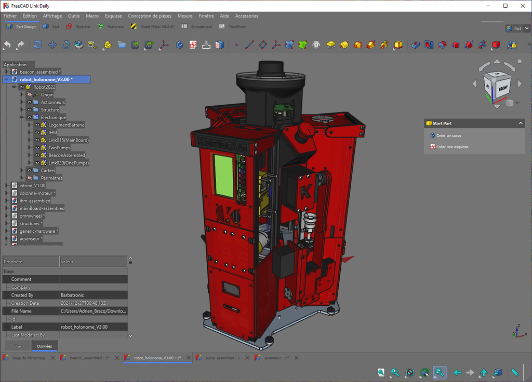Click the Créer un corps icon
The height and width of the screenshot is (382, 532).
[432, 136]
